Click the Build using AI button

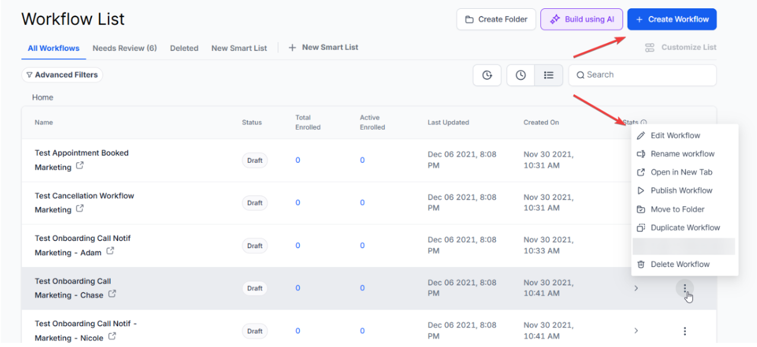click(x=581, y=20)
